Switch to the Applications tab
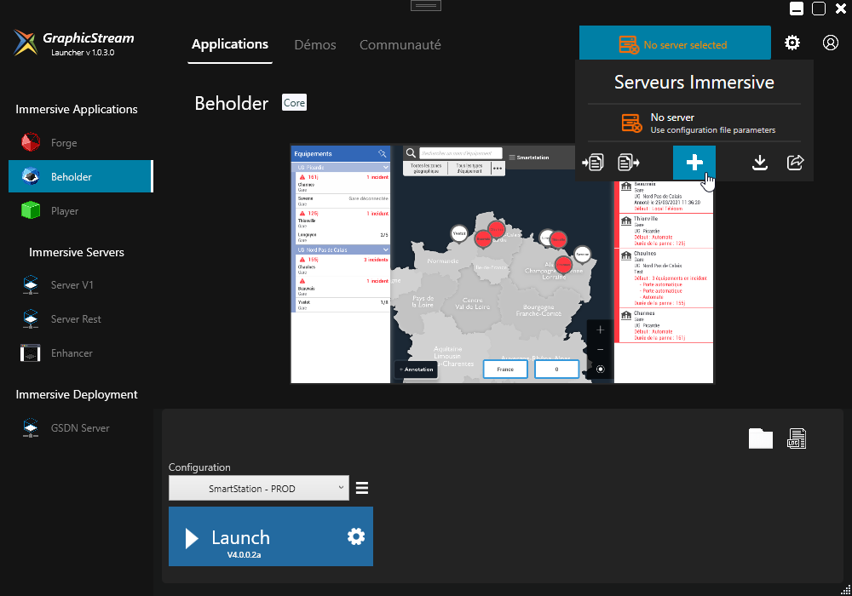This screenshot has height=596, width=852. pyautogui.click(x=230, y=44)
